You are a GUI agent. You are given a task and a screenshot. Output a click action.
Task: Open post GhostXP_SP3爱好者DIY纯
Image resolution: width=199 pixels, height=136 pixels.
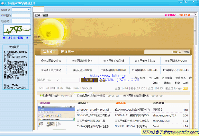(93, 110)
